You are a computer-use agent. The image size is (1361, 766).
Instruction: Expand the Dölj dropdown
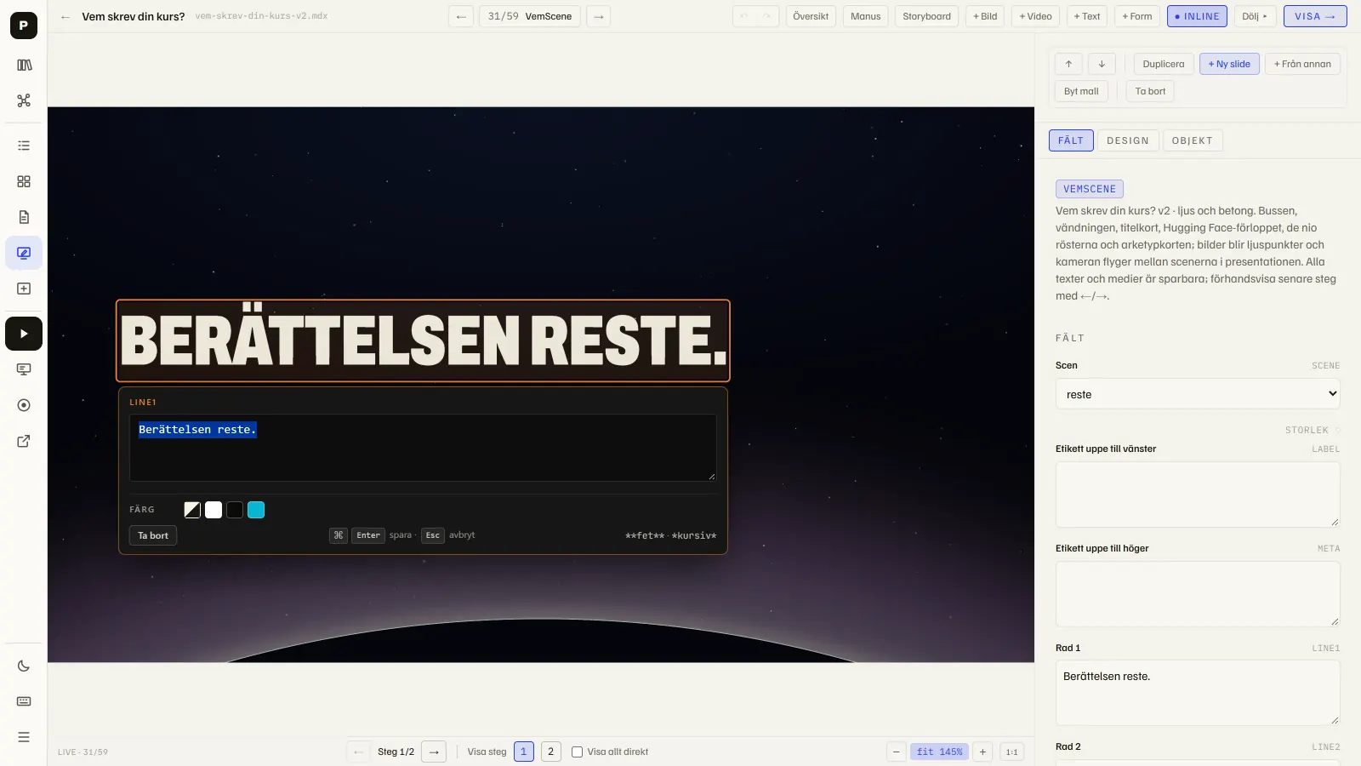[1255, 16]
